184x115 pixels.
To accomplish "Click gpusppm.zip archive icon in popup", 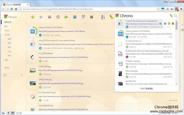I will coord(120,83).
